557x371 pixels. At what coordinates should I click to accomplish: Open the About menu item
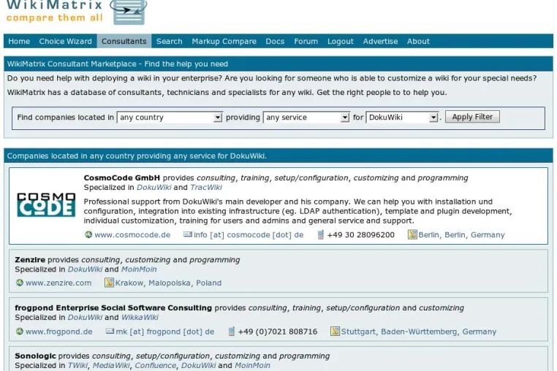point(418,41)
